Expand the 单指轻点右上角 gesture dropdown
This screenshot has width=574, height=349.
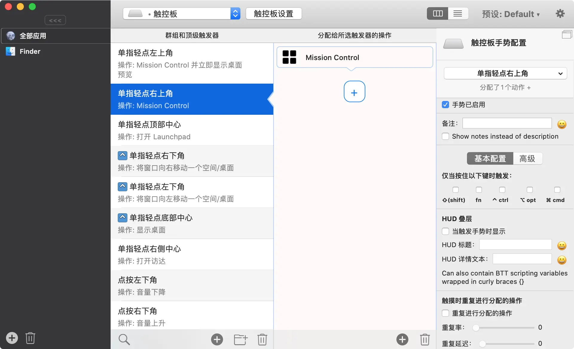point(505,74)
